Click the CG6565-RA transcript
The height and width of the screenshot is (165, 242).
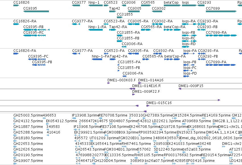[x=146, y=30]
